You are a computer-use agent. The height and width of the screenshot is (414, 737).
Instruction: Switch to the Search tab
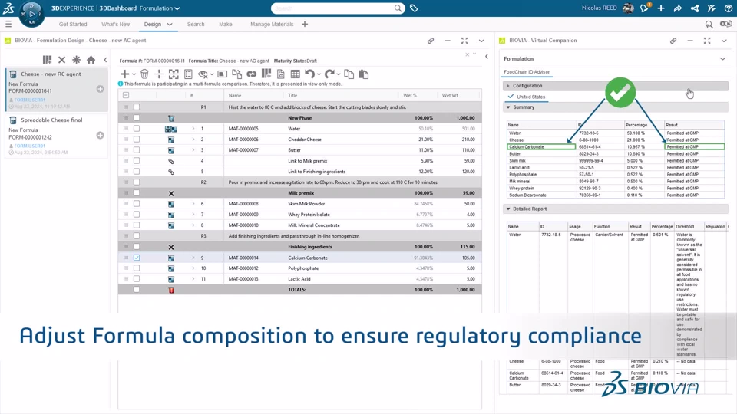coord(196,24)
